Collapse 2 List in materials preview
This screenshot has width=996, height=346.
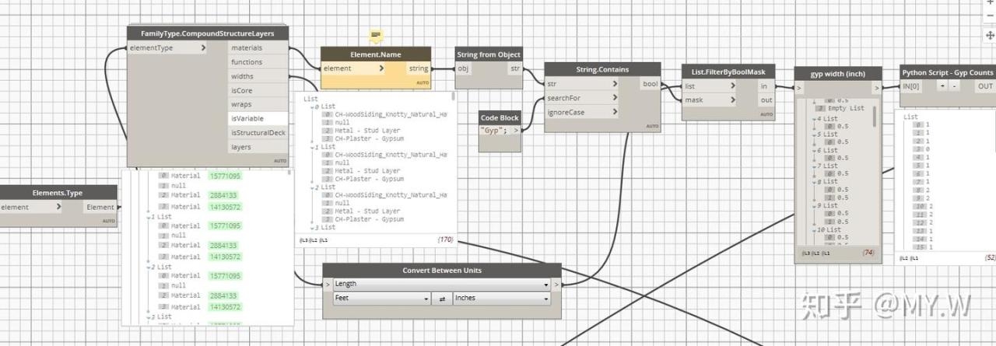click(x=150, y=267)
